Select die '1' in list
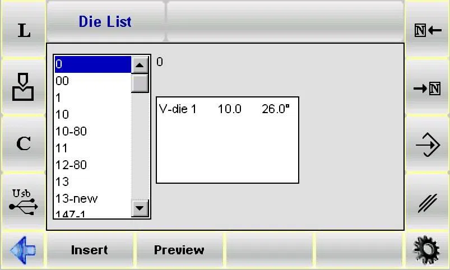This screenshot has height=270, width=450. pyautogui.click(x=92, y=98)
